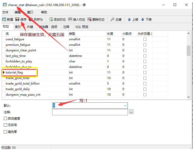The image size is (193, 150).
Task: Click 另存为 (Save As) in toolbar
Action: tap(31, 19)
